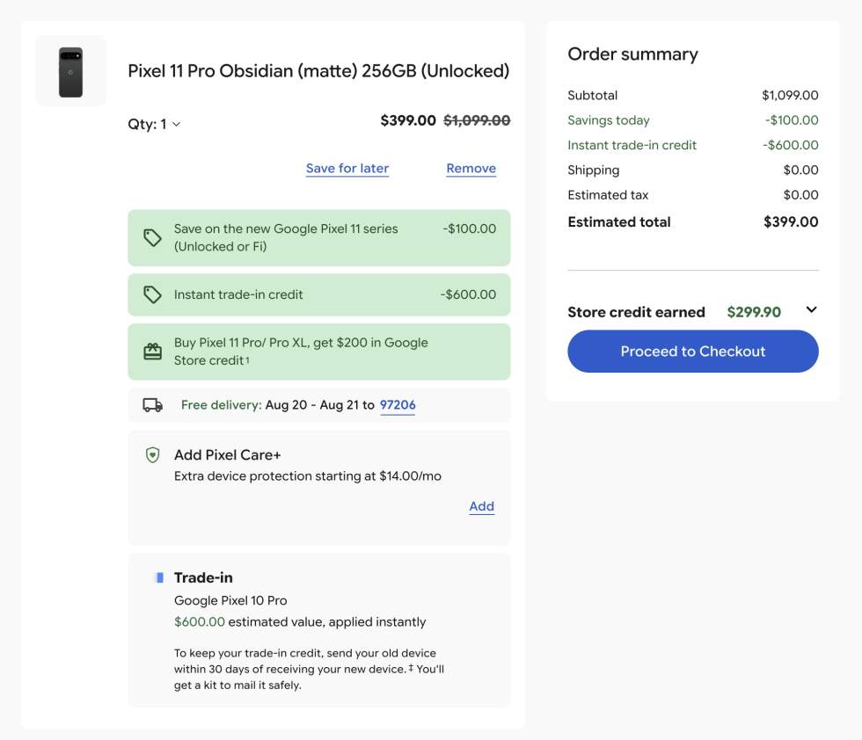Click the Save for later link
This screenshot has width=862, height=740.
(347, 168)
